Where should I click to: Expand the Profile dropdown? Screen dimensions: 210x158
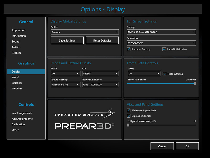click(85, 32)
